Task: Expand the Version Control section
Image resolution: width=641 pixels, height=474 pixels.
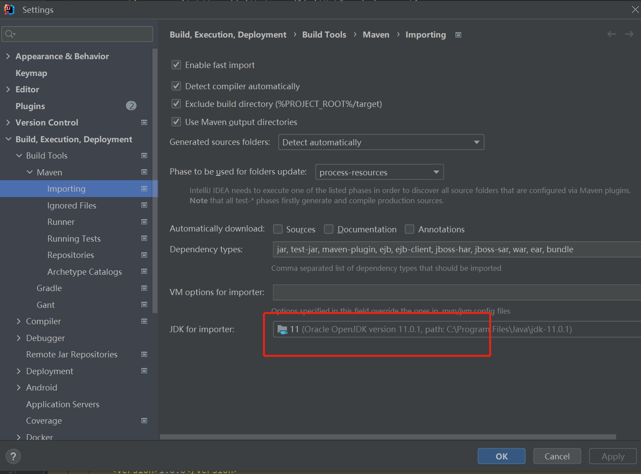Action: (x=8, y=122)
